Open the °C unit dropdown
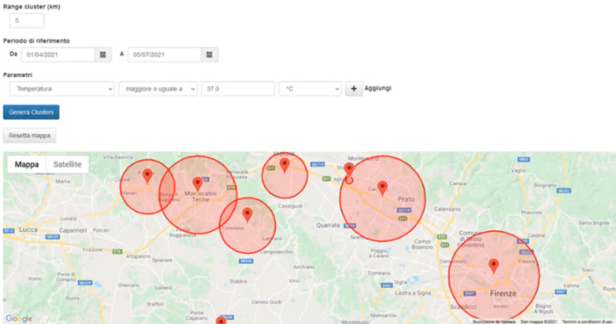 pos(310,89)
